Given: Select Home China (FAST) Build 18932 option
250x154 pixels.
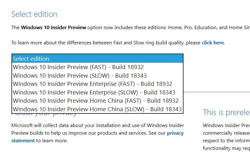Looking at the screenshot, I should [x=95, y=101].
